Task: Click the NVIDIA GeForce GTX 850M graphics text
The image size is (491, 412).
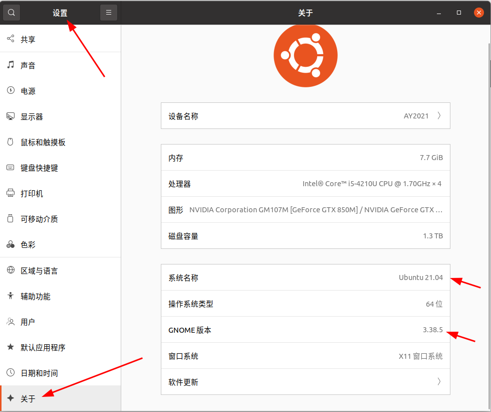Action: tap(316, 210)
